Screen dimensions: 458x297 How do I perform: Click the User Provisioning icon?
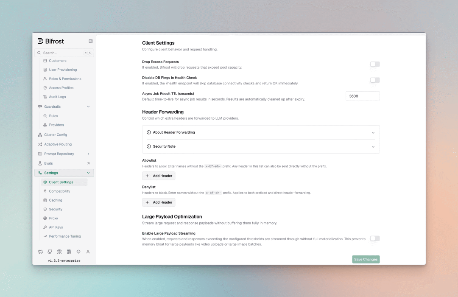(45, 70)
